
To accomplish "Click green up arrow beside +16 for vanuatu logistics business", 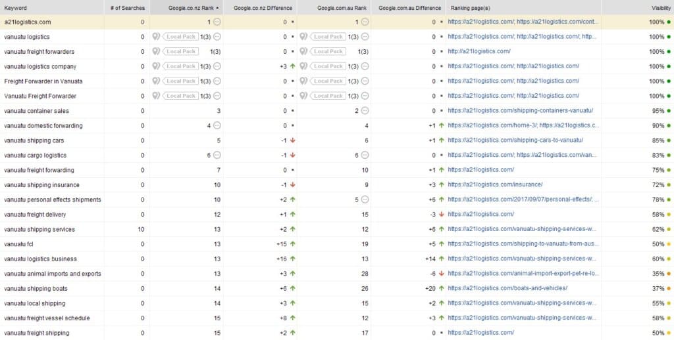I will pyautogui.click(x=293, y=259).
